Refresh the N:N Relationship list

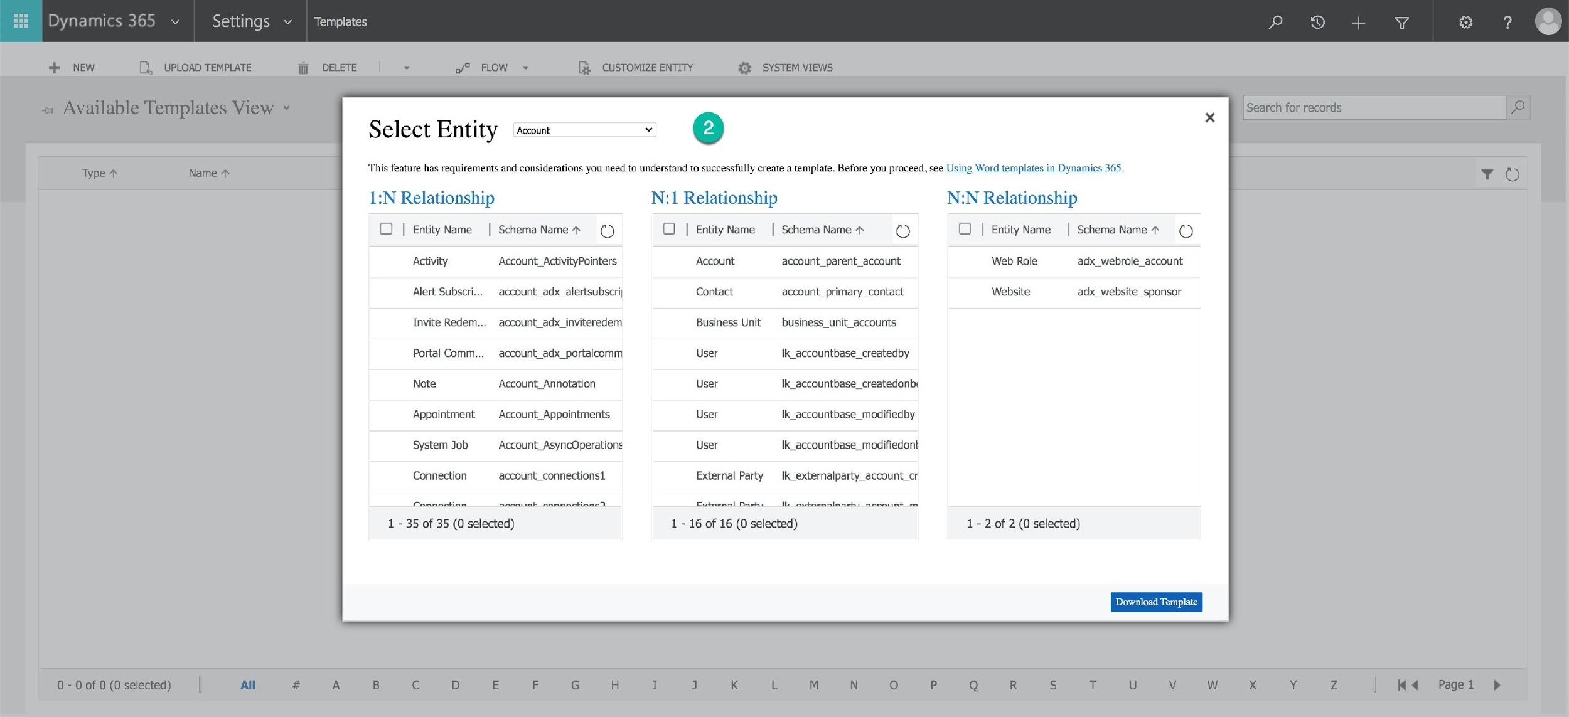point(1186,231)
